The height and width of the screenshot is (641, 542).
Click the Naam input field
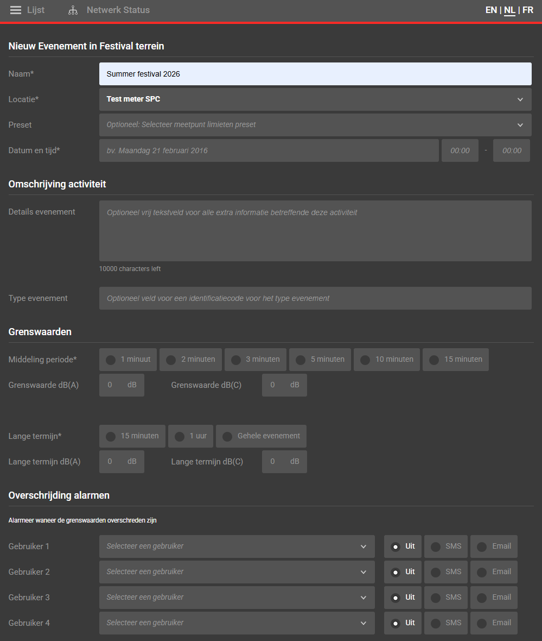(x=315, y=74)
